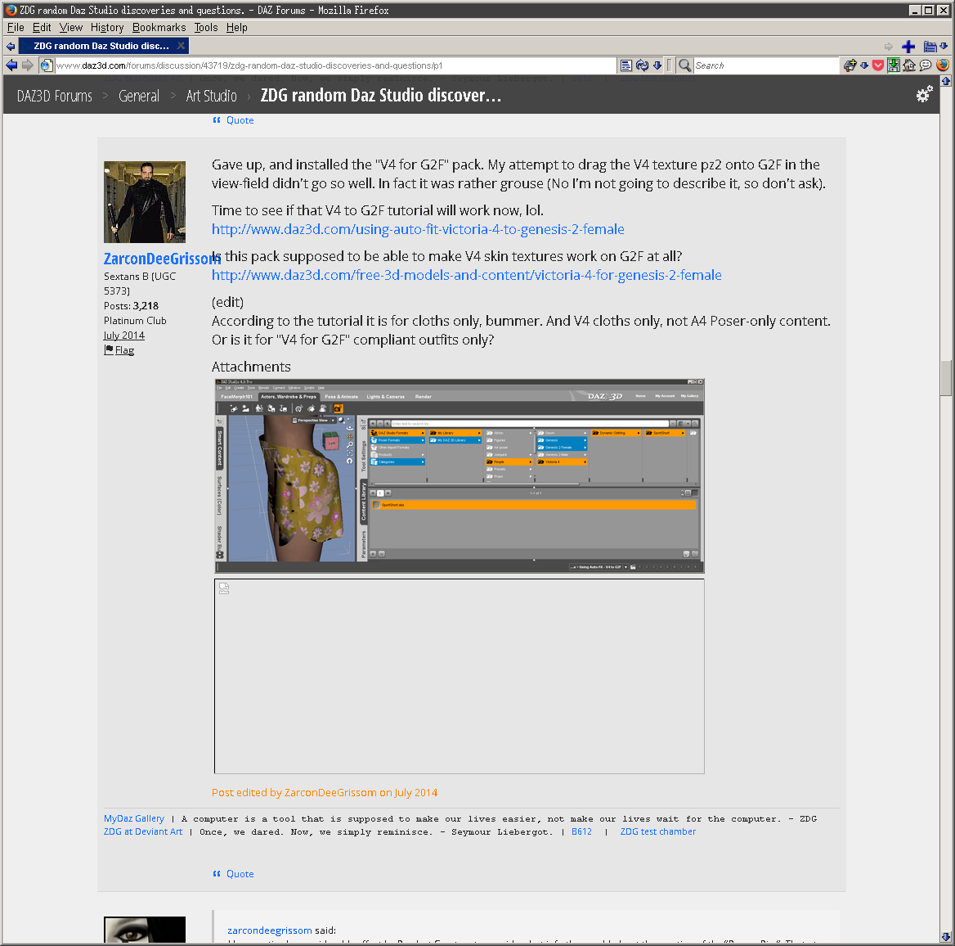The height and width of the screenshot is (946, 955).
Task: Toggle Reader view icon in address bar
Action: pyautogui.click(x=626, y=65)
